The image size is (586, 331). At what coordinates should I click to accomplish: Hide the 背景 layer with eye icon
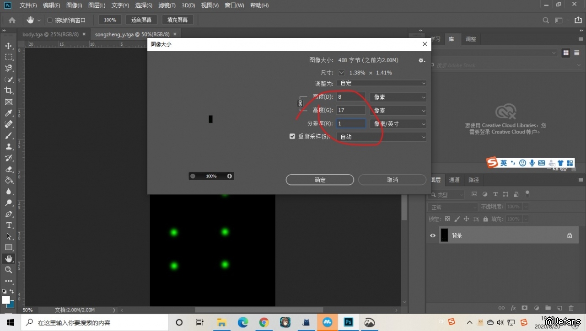point(433,235)
